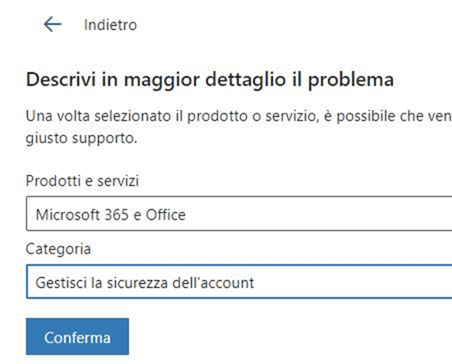The height and width of the screenshot is (364, 452).
Task: Click the word servizio in the description
Action: 293,116
